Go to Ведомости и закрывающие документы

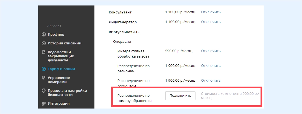61,56
